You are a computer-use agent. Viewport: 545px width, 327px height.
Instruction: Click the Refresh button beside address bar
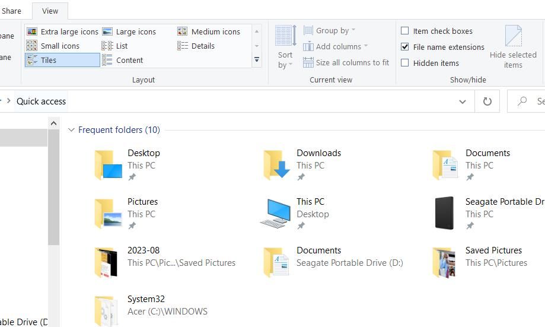[487, 101]
